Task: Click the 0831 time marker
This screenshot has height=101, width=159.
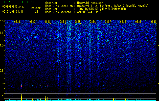Action: (x=17, y=22)
